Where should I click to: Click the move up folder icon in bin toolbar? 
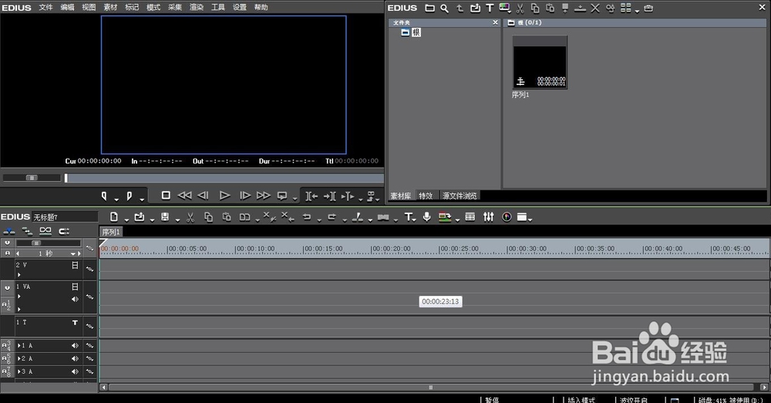(460, 8)
